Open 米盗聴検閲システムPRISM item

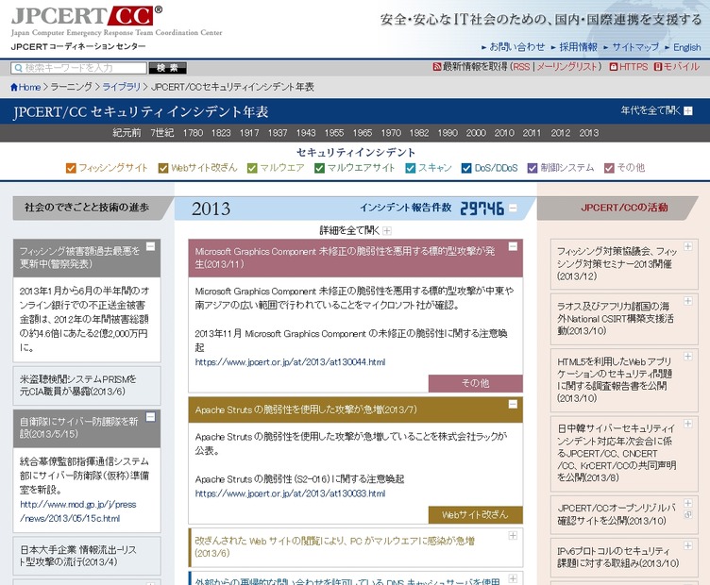pyautogui.click(x=87, y=386)
